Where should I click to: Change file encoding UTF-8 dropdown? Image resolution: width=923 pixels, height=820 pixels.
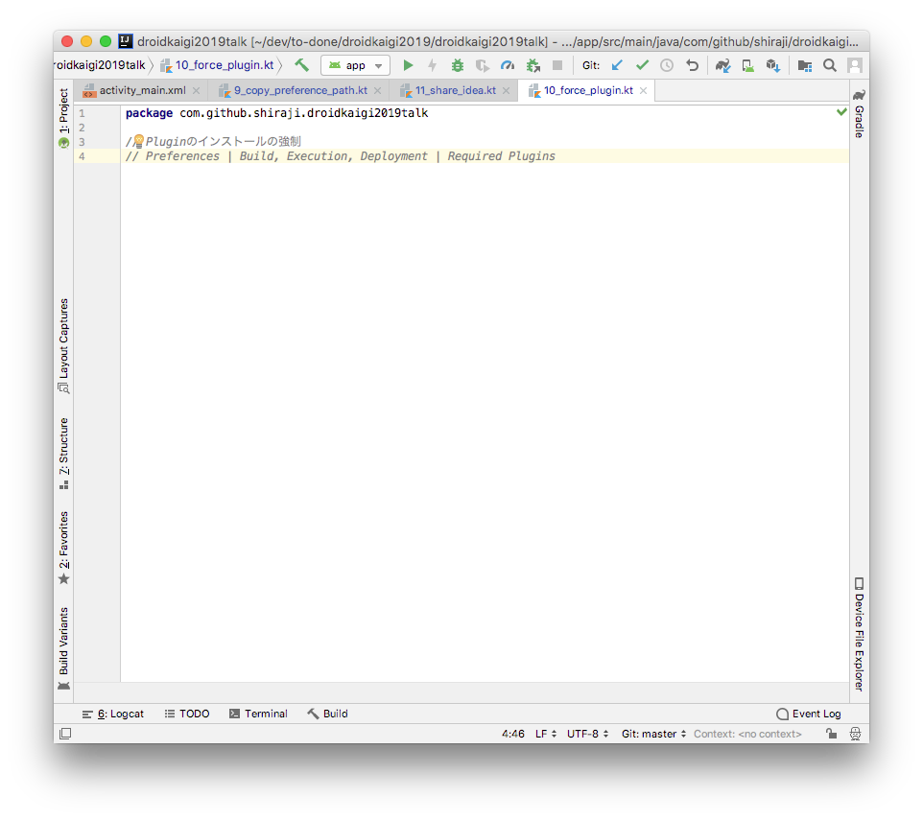[x=587, y=734]
